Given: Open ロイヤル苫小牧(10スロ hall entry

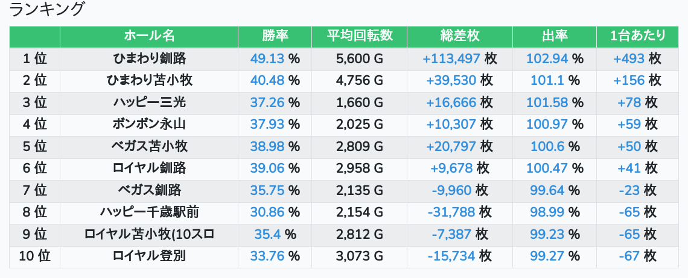Looking at the screenshot, I should coord(149,235).
